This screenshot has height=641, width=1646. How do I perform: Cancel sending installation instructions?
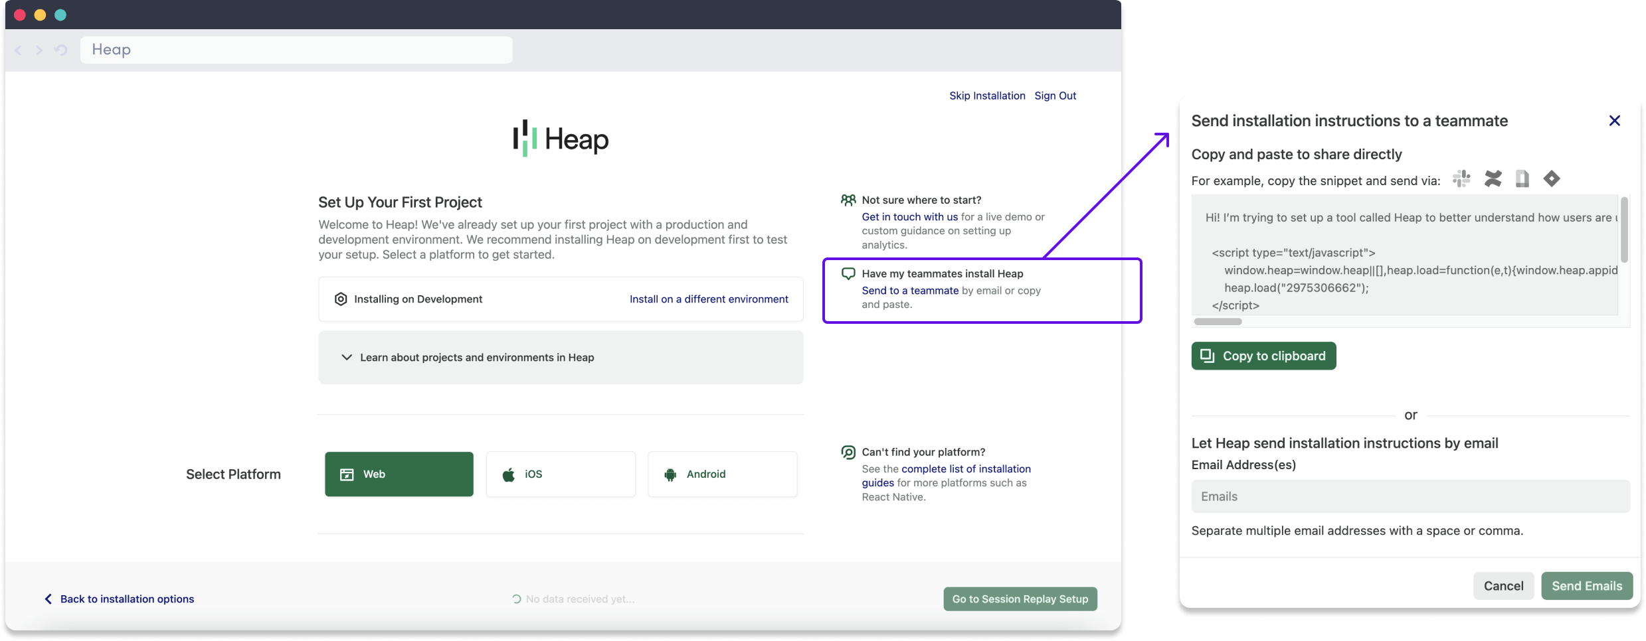[1504, 586]
